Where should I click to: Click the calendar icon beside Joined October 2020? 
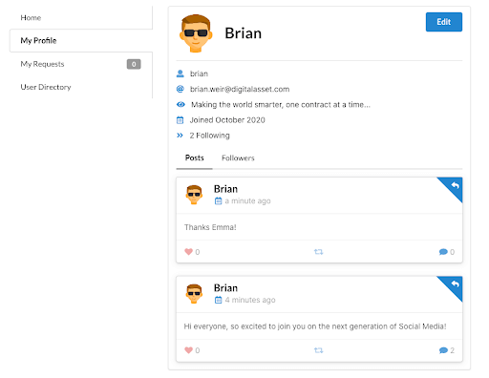pos(181,120)
